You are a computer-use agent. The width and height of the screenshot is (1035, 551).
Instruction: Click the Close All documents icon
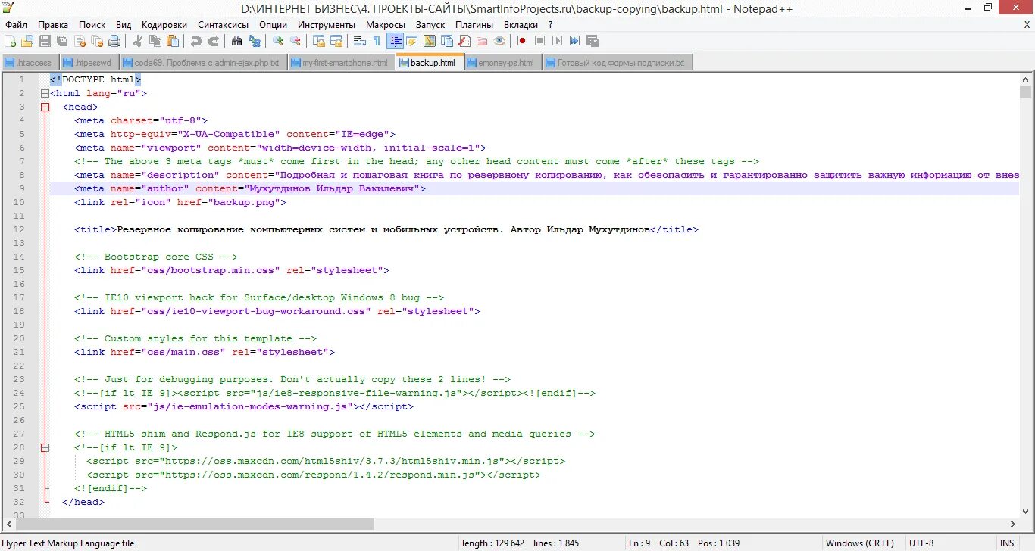[97, 41]
